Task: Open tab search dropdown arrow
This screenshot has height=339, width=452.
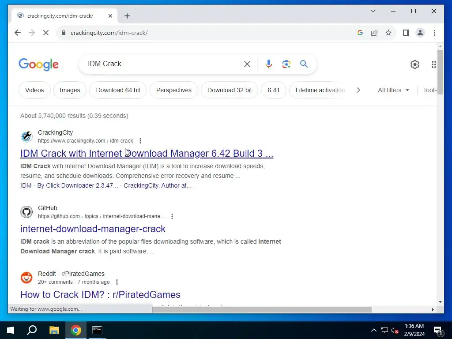Action: tap(373, 11)
